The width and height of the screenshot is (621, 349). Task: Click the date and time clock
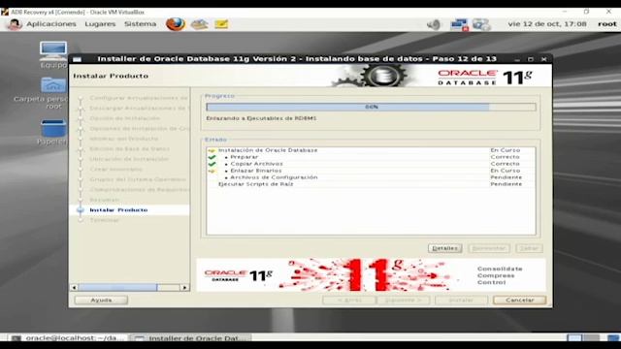coord(547,24)
